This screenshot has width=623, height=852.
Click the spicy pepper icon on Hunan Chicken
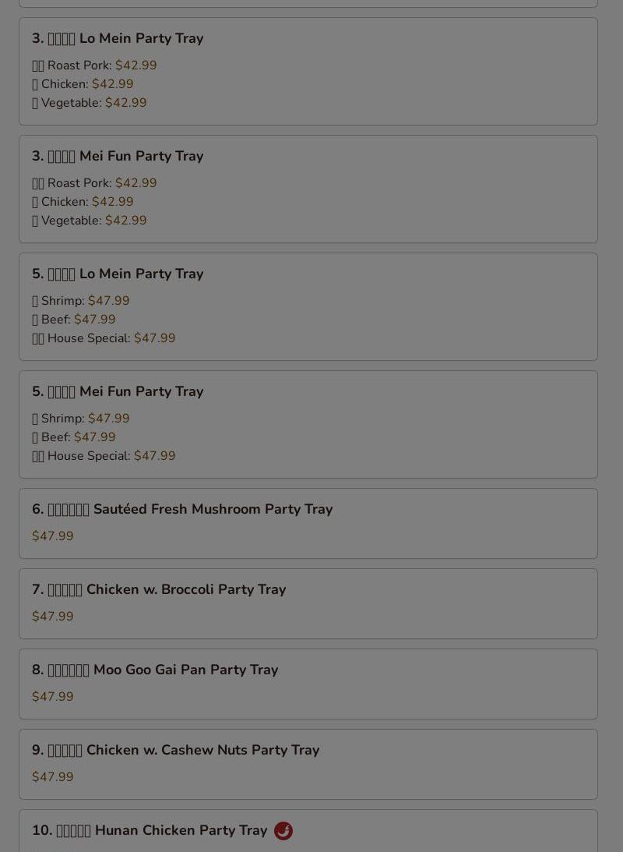(x=283, y=831)
